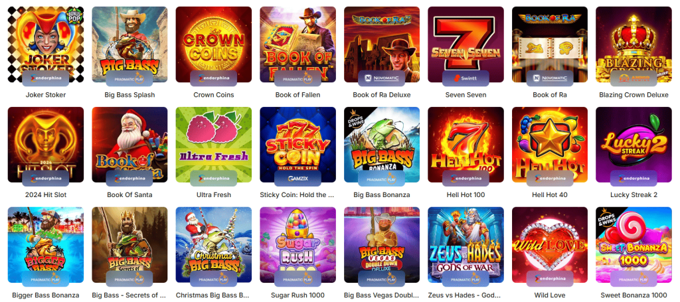Open Zeus vs Hades Gods of War game

pos(466,245)
